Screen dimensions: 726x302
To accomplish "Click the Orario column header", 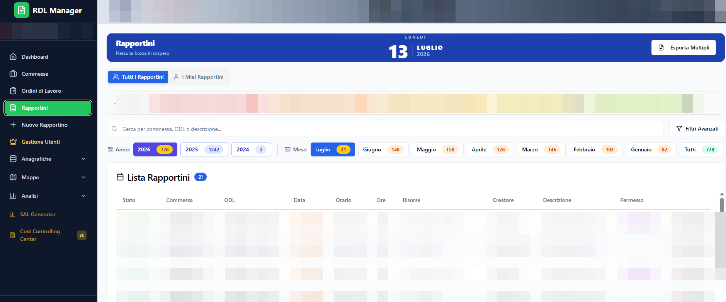I will click(x=343, y=200).
